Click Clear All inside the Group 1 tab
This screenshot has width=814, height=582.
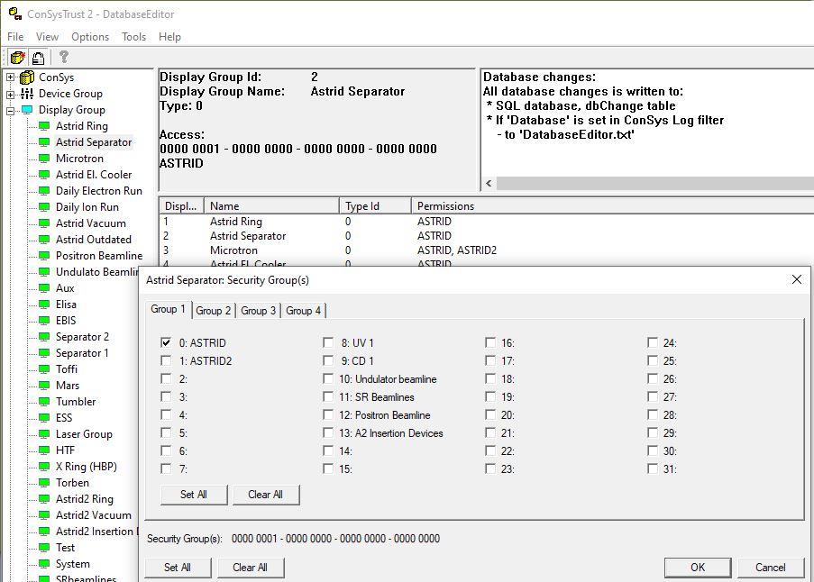(x=265, y=495)
